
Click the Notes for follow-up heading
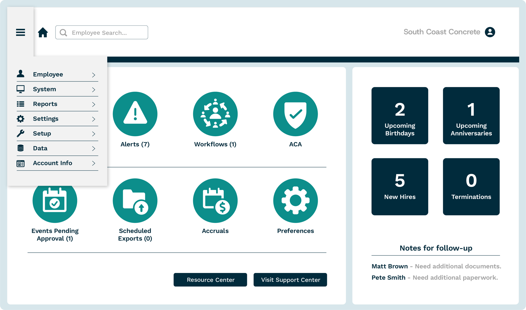[436, 248]
